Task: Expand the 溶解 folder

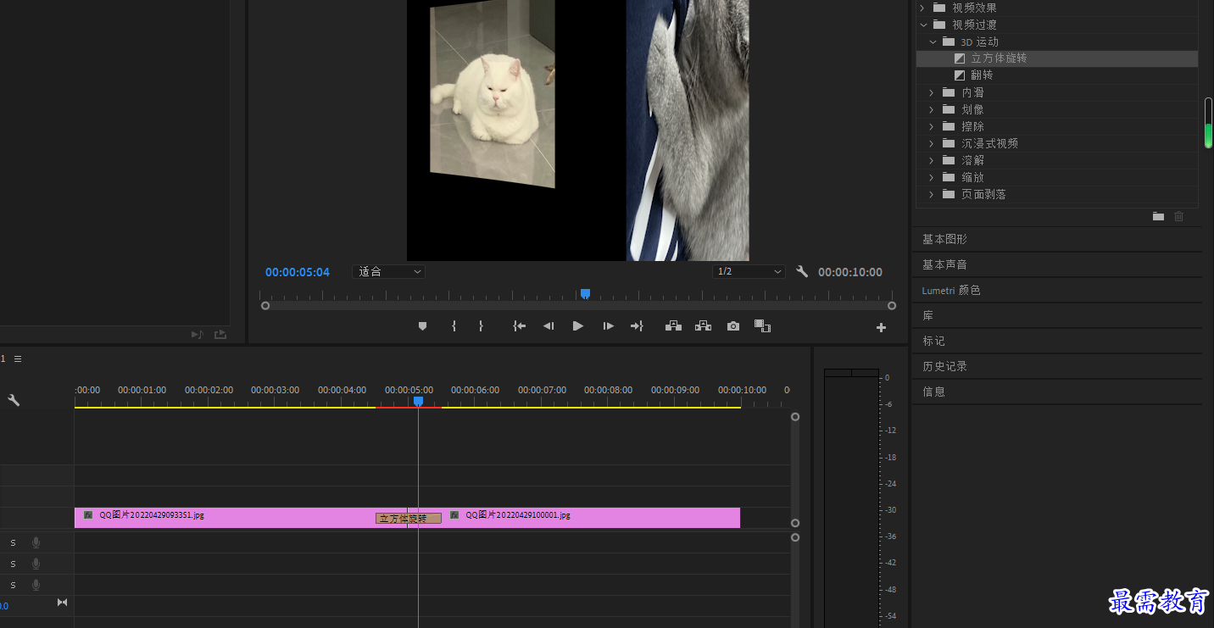Action: pyautogui.click(x=931, y=160)
